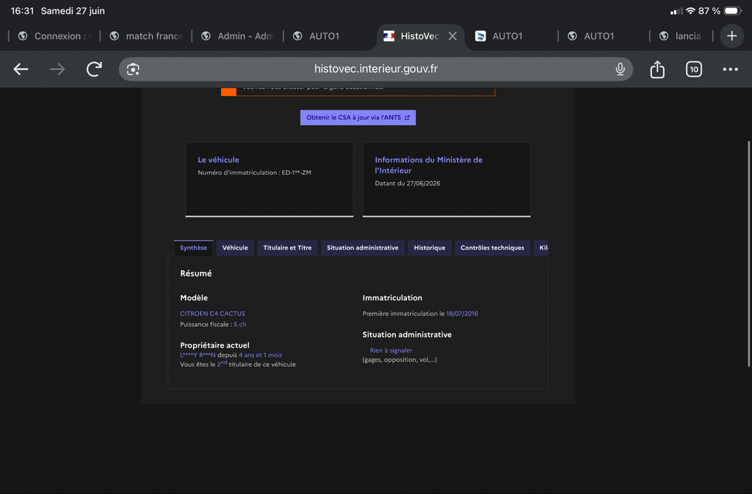View the Historique tab
The image size is (752, 494).
coord(429,248)
